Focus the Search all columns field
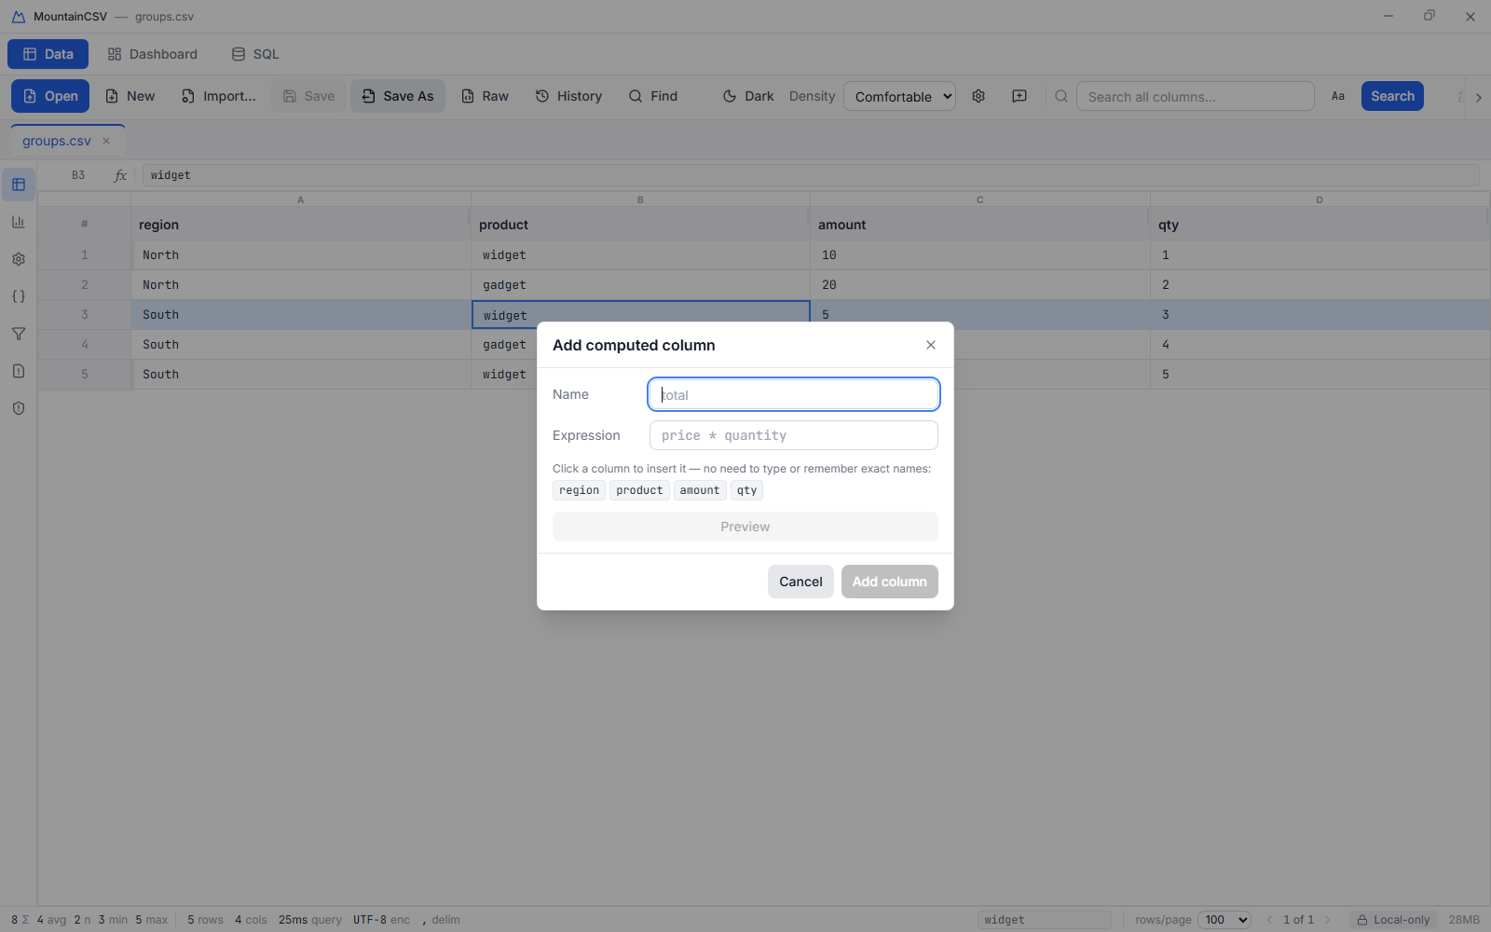1491x932 pixels. [1196, 96]
